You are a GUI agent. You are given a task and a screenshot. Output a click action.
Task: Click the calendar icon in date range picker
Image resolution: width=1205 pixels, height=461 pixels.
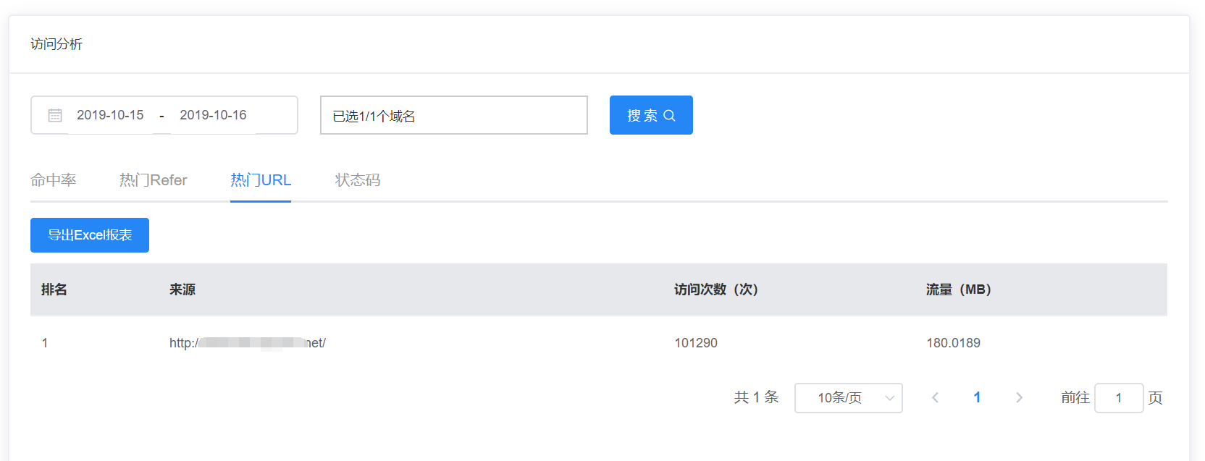coord(55,115)
